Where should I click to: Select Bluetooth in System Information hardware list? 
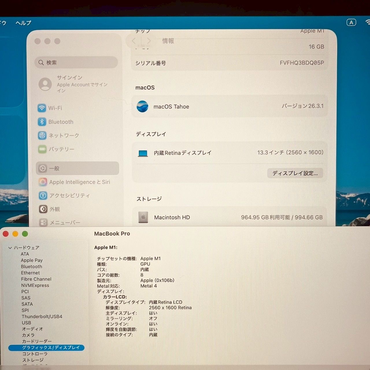[x=32, y=267]
